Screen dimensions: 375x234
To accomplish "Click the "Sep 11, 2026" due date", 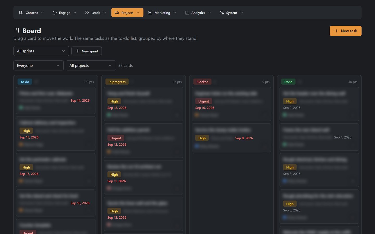I will tap(117, 181).
